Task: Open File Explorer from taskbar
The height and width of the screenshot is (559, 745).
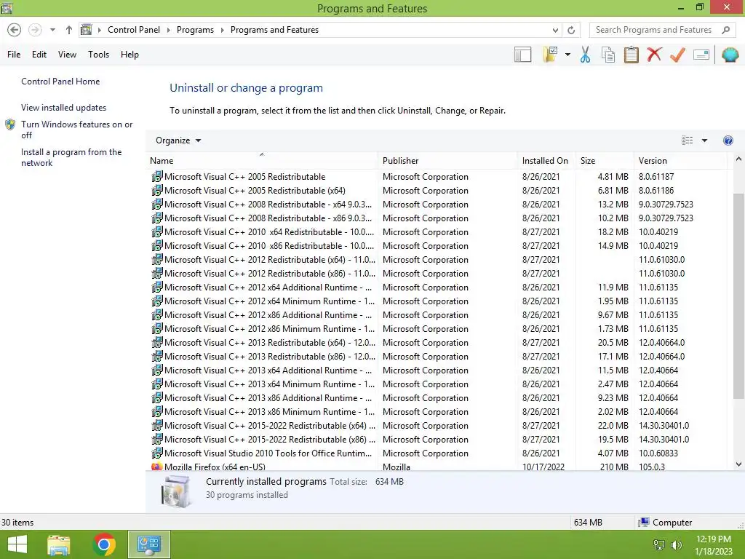Action: [59, 544]
